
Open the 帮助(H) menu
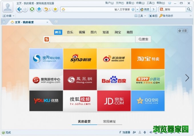pyautogui.click(x=161, y=3)
